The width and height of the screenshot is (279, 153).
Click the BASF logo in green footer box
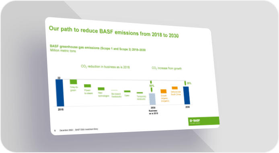click(x=195, y=121)
